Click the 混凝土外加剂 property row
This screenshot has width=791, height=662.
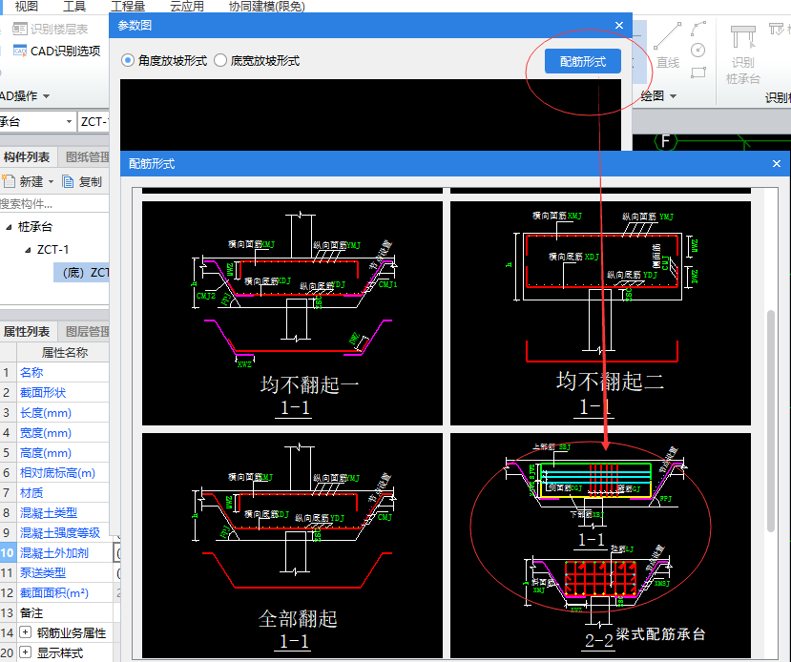[x=54, y=553]
